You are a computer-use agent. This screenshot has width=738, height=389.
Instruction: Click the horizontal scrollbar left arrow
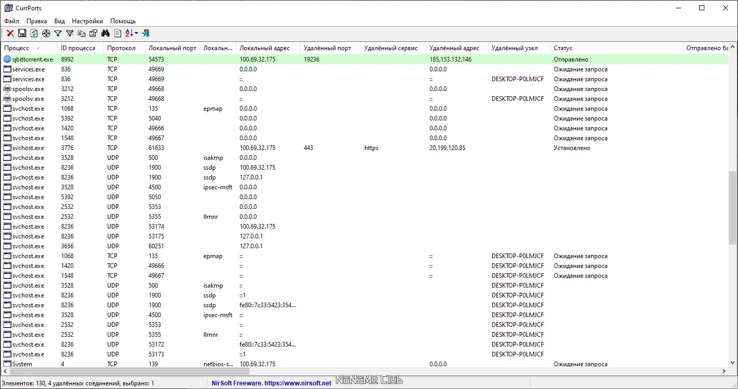pyautogui.click(x=5, y=371)
